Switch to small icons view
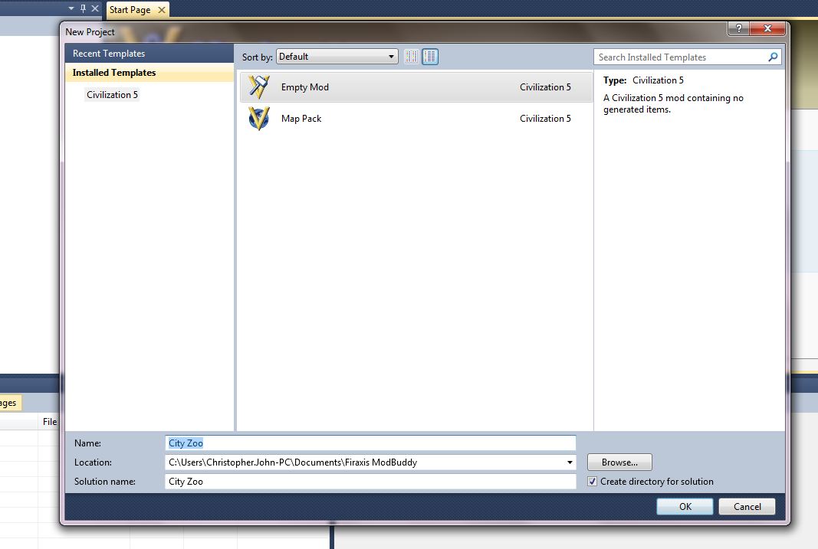The image size is (818, 549). point(411,56)
